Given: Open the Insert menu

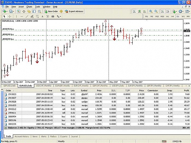Looking at the screenshot, I should click(x=21, y=7).
